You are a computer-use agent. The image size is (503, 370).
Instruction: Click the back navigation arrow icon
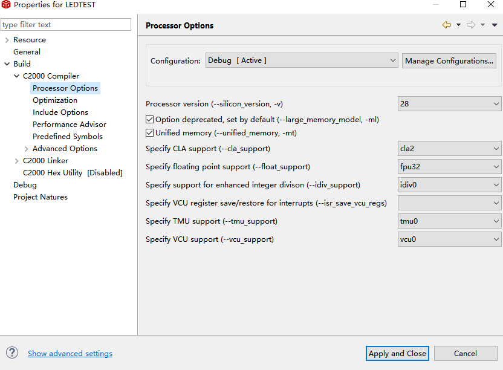click(x=447, y=25)
